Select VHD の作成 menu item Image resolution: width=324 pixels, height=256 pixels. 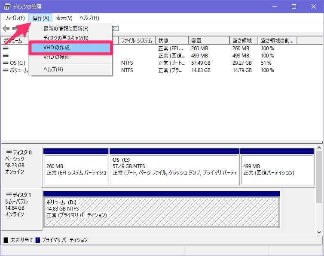click(x=70, y=48)
